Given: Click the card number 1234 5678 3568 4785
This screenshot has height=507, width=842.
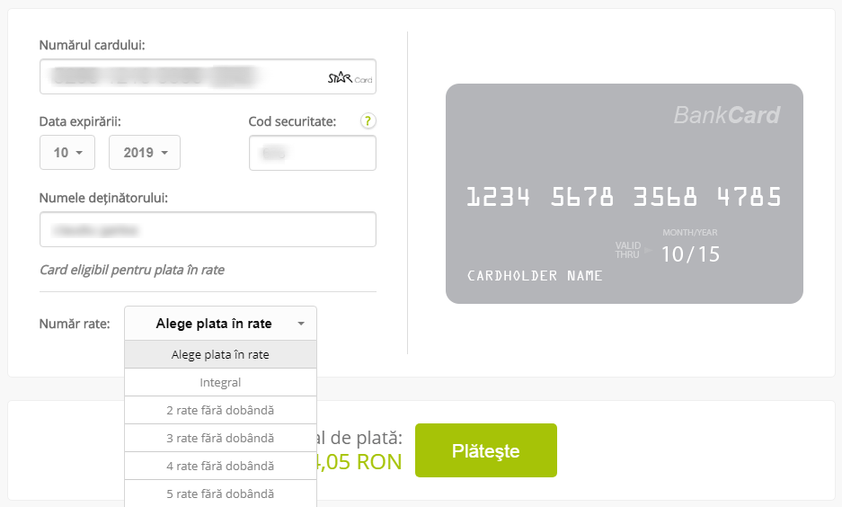Looking at the screenshot, I should 624,197.
